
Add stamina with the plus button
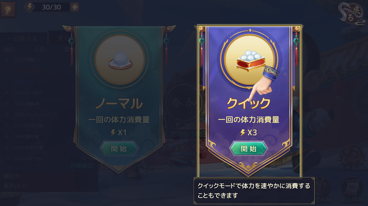[x=75, y=7]
